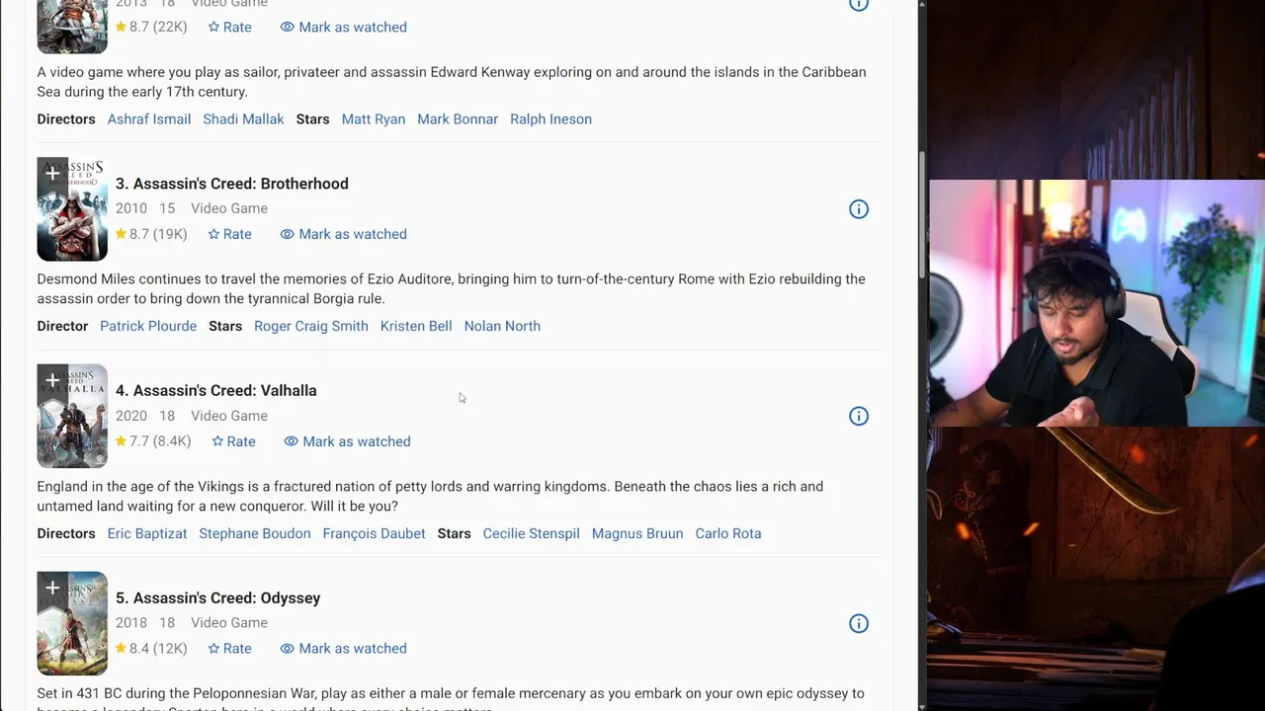The height and width of the screenshot is (711, 1265).
Task: Open info for Assassin's Creed: Brotherhood
Action: click(x=859, y=209)
